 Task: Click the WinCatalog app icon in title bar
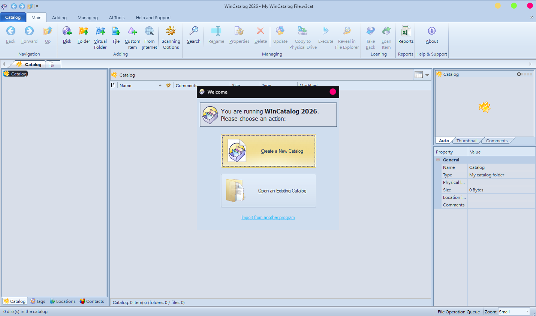[4, 6]
